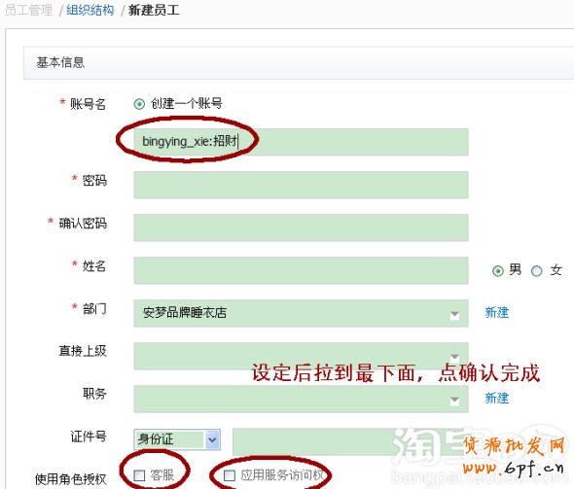Go to 组织结构 breadcrumb link
The width and height of the screenshot is (574, 489).
(90, 11)
